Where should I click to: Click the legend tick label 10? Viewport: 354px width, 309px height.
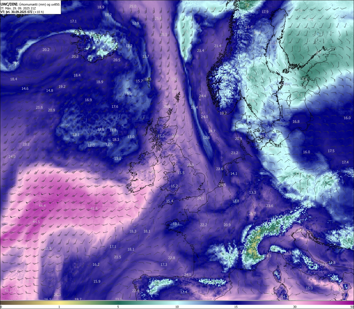(177, 307)
